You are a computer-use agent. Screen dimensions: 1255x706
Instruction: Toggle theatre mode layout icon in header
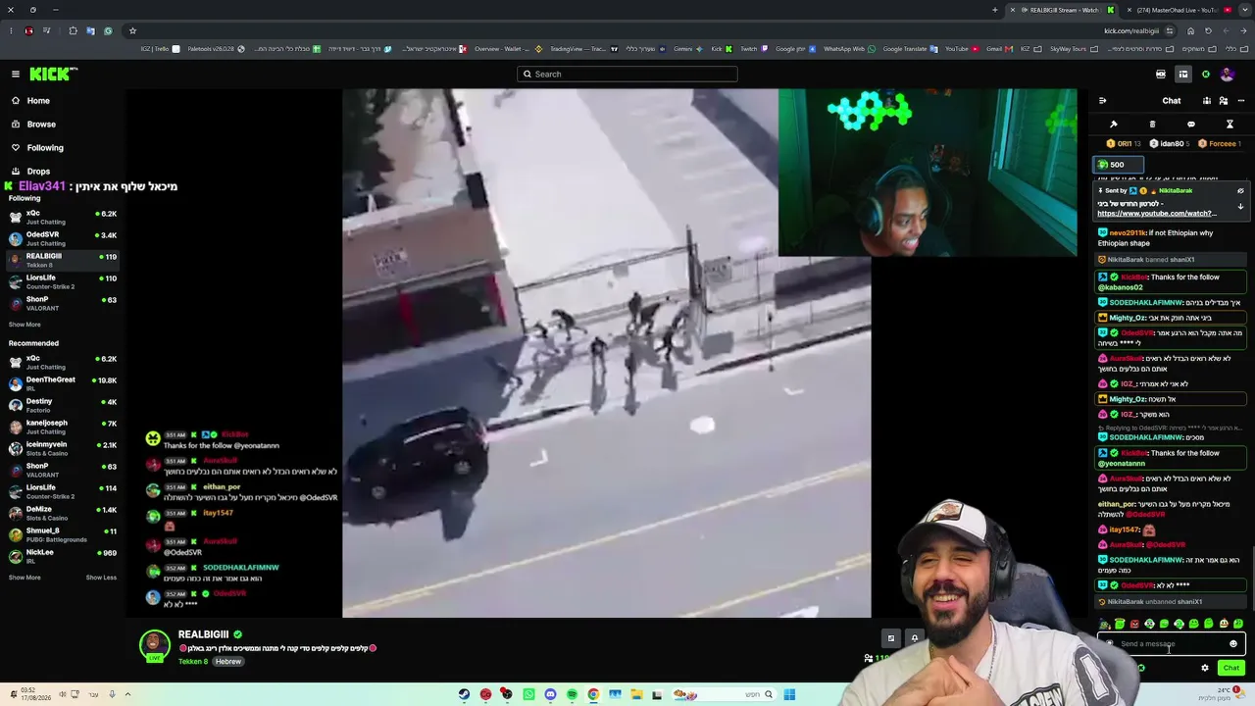tap(1183, 74)
